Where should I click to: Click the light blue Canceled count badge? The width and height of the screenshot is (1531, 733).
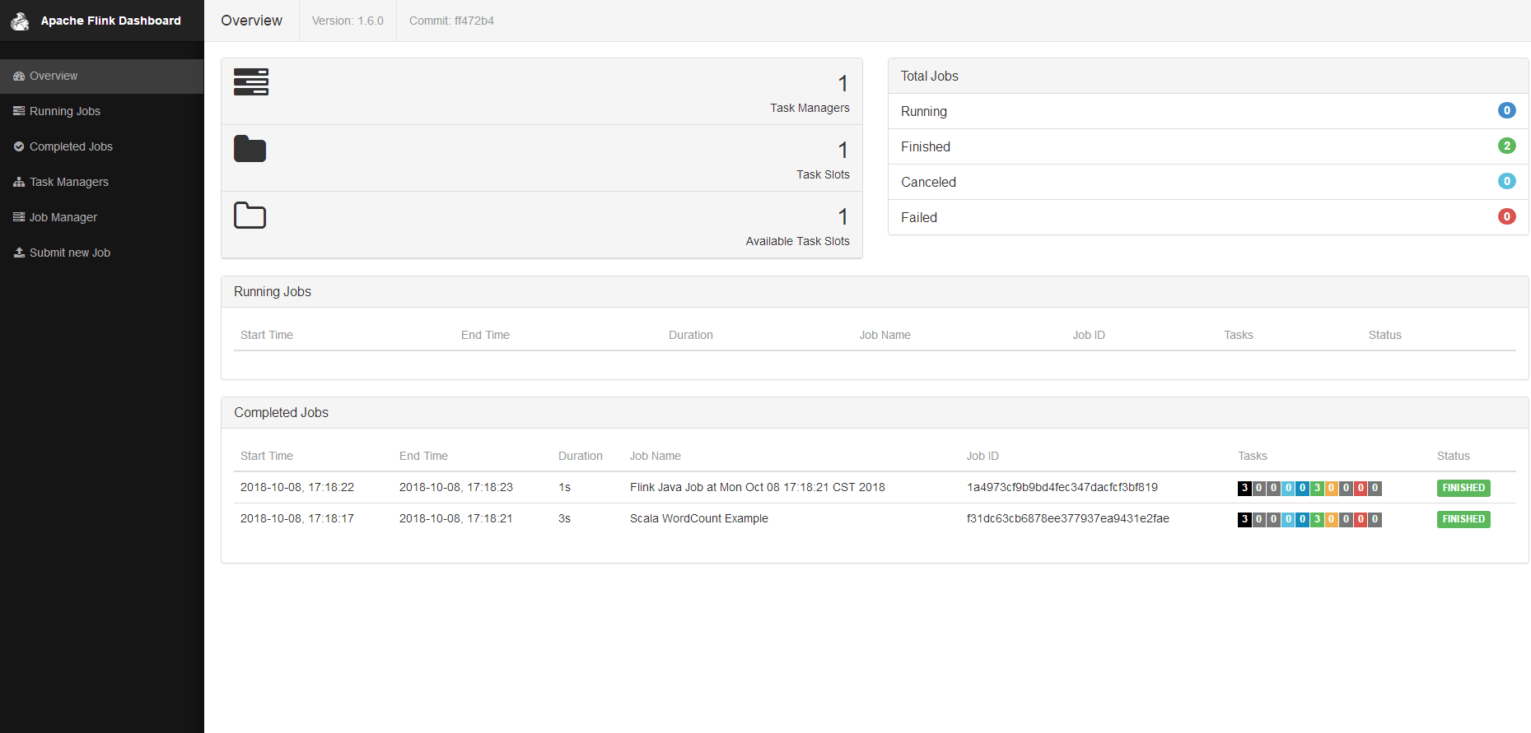[1506, 181]
